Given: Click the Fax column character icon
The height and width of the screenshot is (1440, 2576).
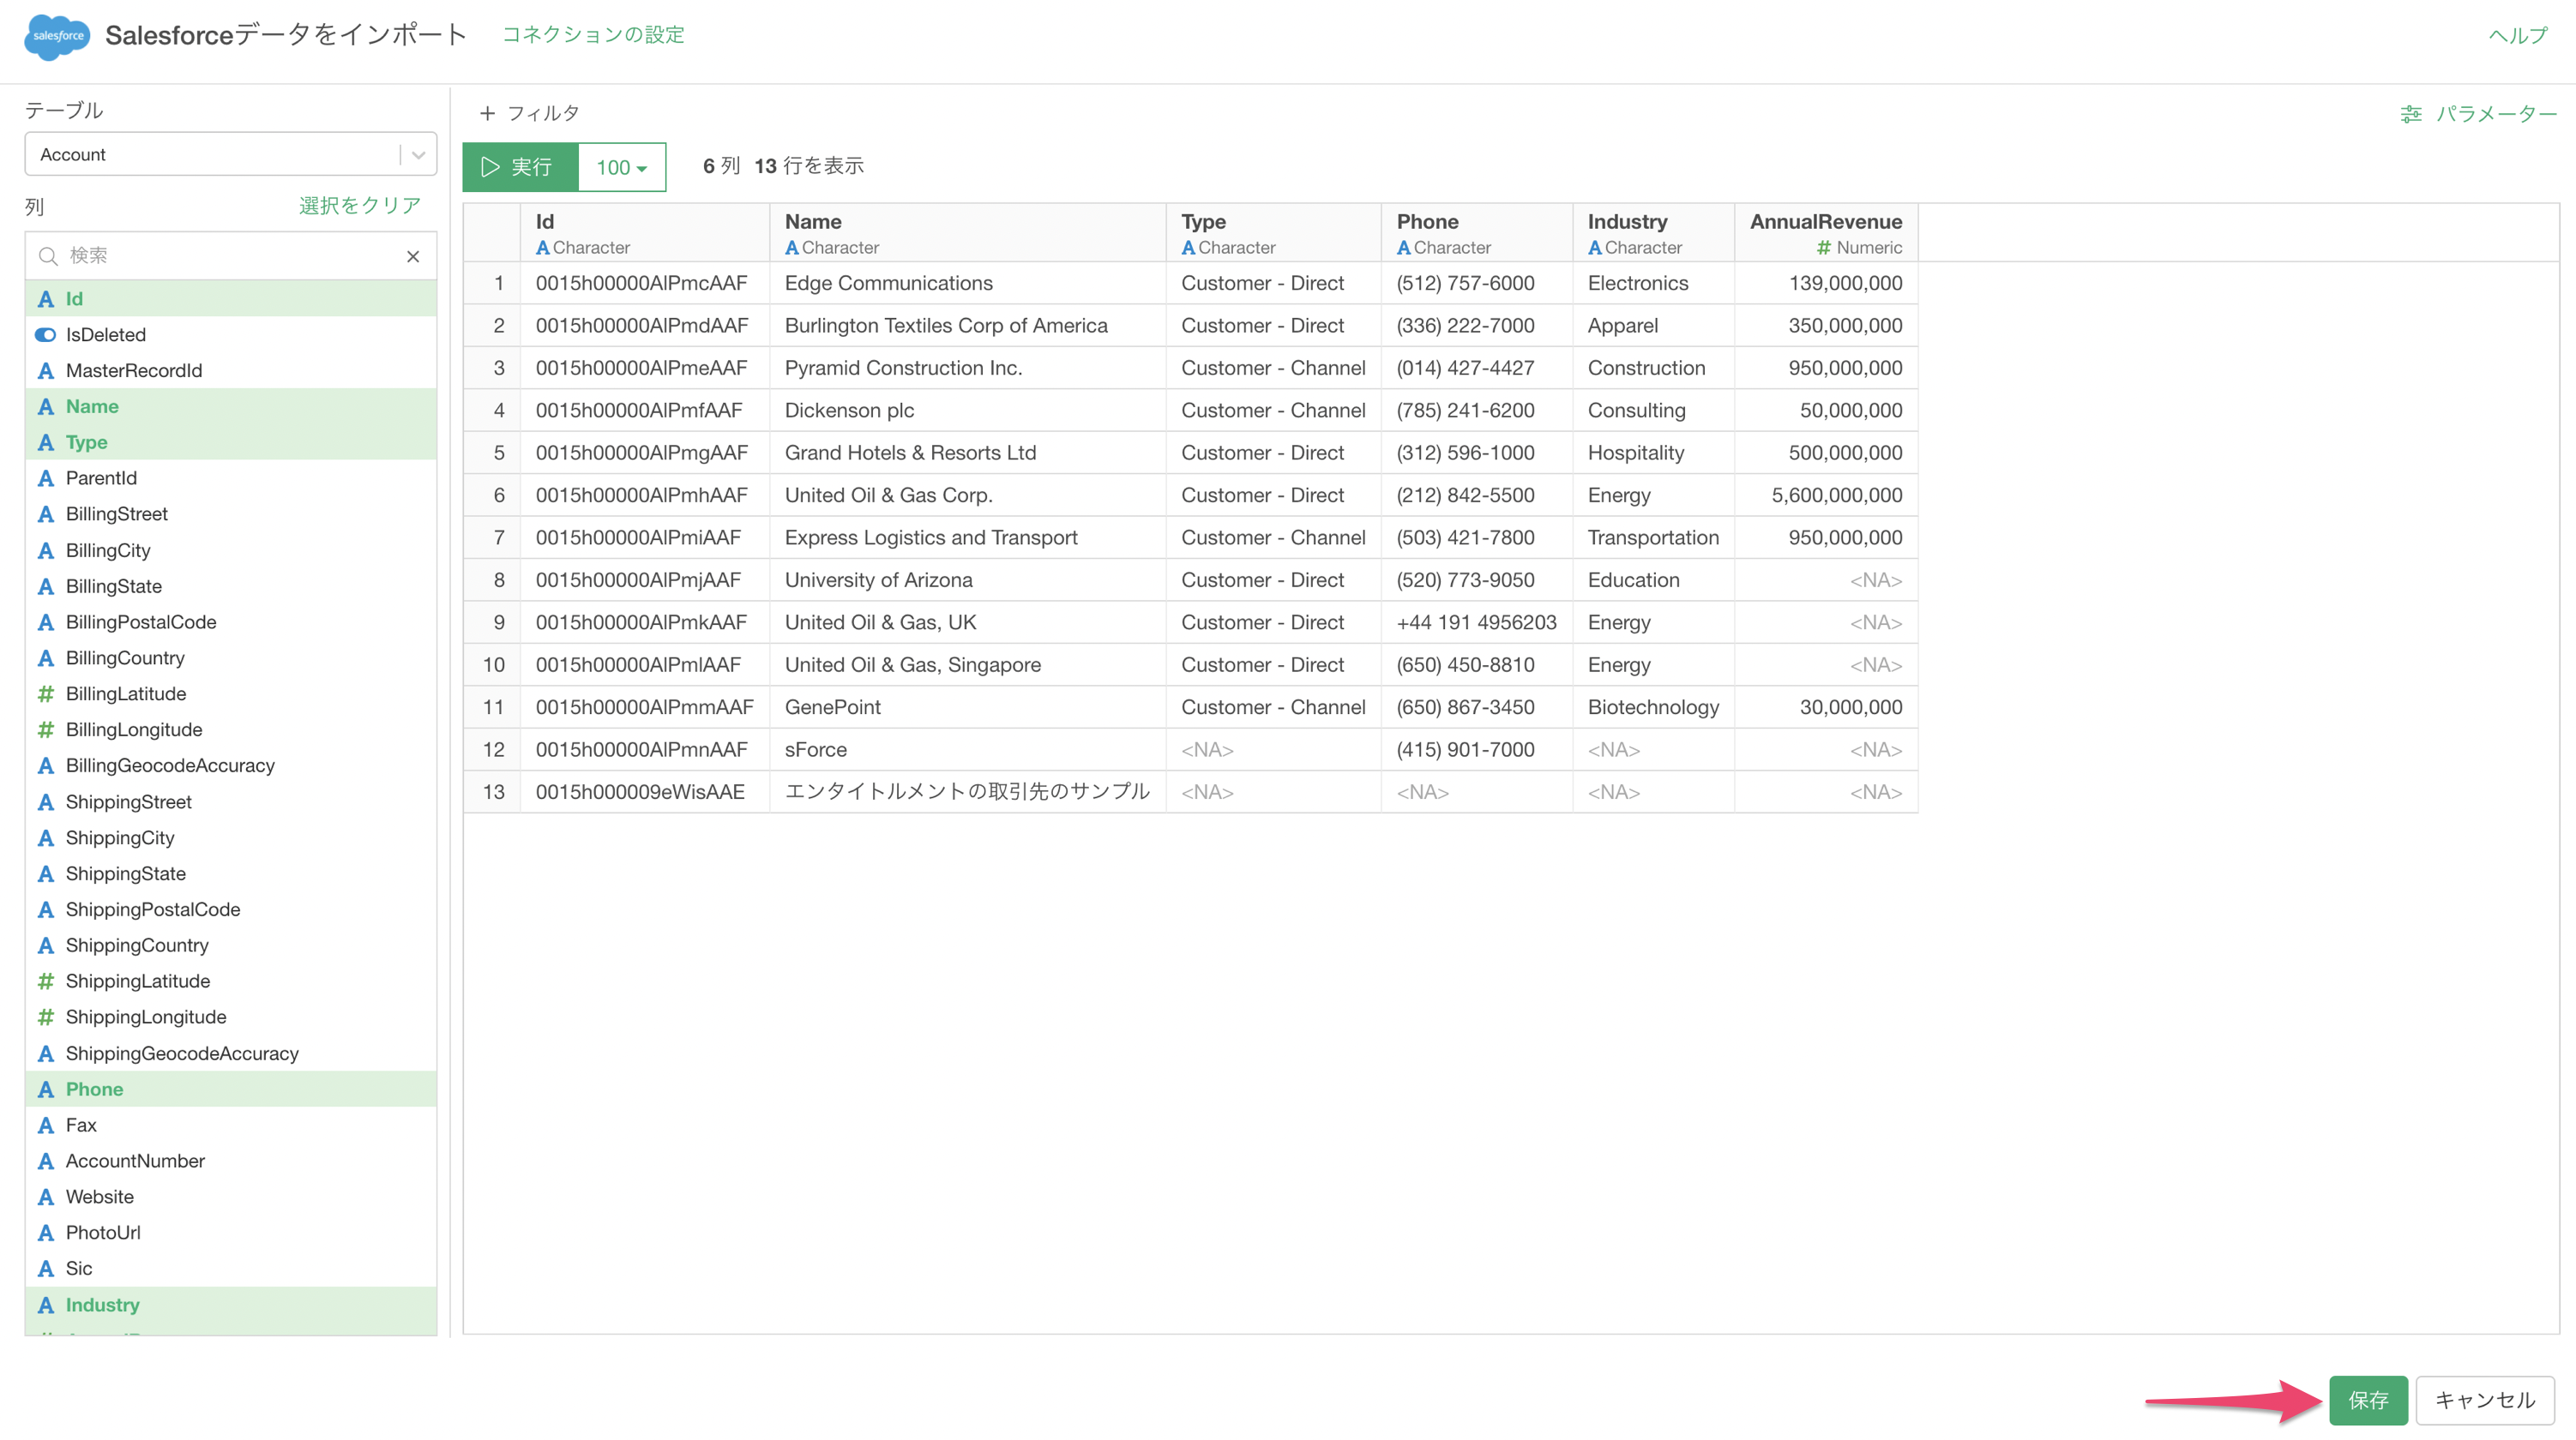Looking at the screenshot, I should click(46, 1125).
